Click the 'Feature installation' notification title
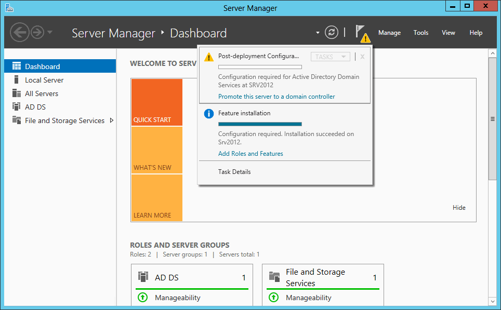This screenshot has height=310, width=501. click(x=244, y=113)
